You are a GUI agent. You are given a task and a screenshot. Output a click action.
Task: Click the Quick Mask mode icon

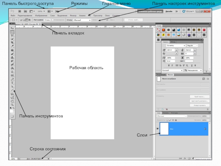[x=12, y=116]
